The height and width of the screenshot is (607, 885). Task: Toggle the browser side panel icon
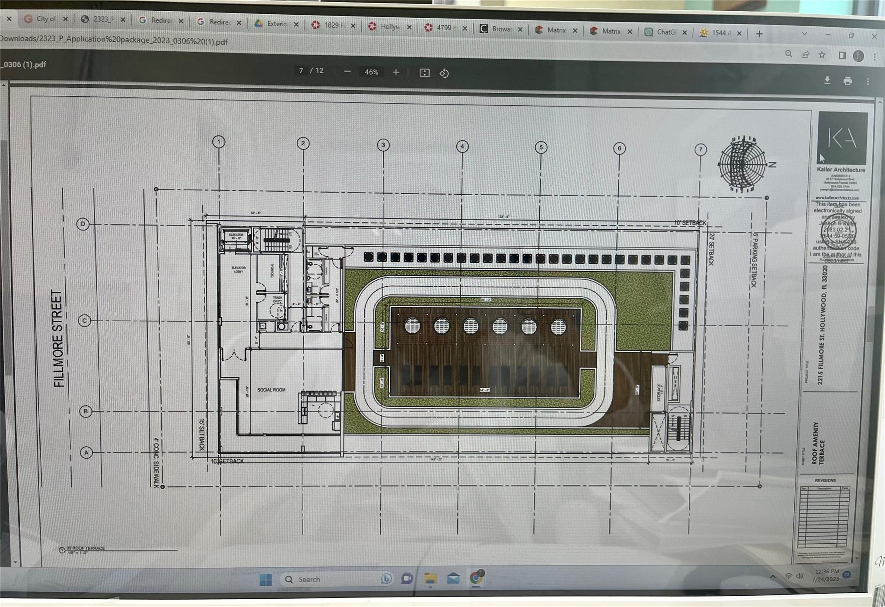click(x=842, y=55)
